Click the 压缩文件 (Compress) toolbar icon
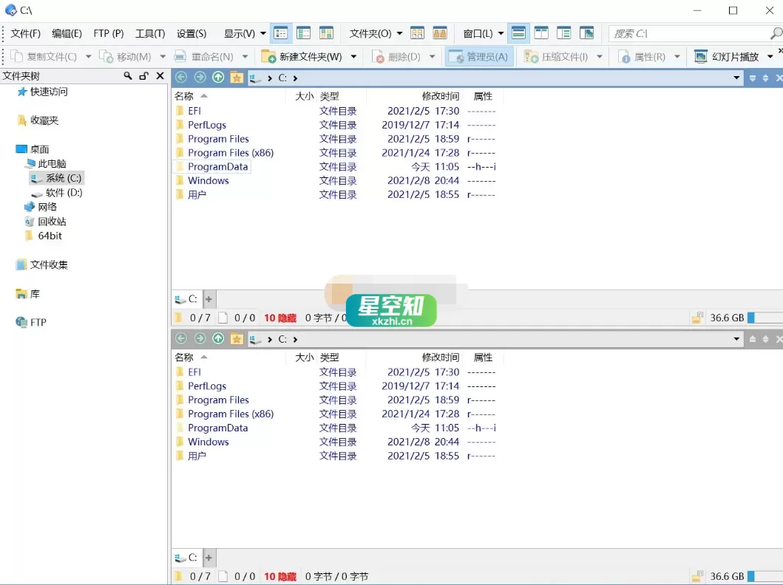Image resolution: width=783 pixels, height=585 pixels. (531, 56)
